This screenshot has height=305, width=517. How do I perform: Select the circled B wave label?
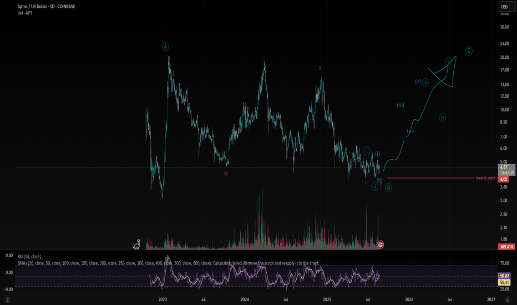click(x=389, y=187)
